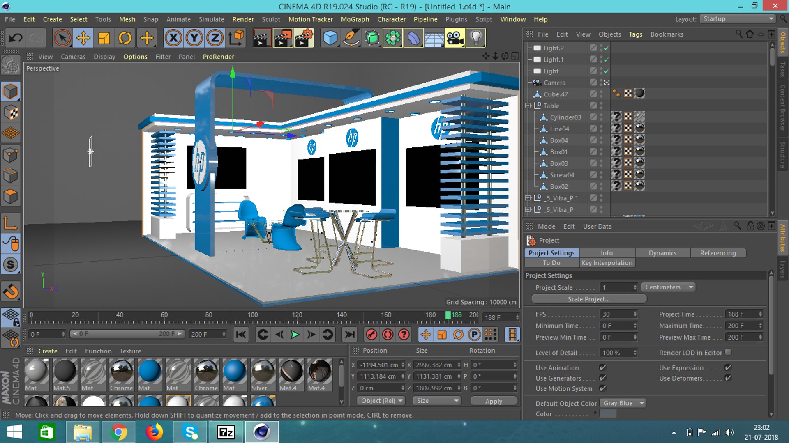789x443 pixels.
Task: Switch to Texture mode icon
Action: click(11, 112)
